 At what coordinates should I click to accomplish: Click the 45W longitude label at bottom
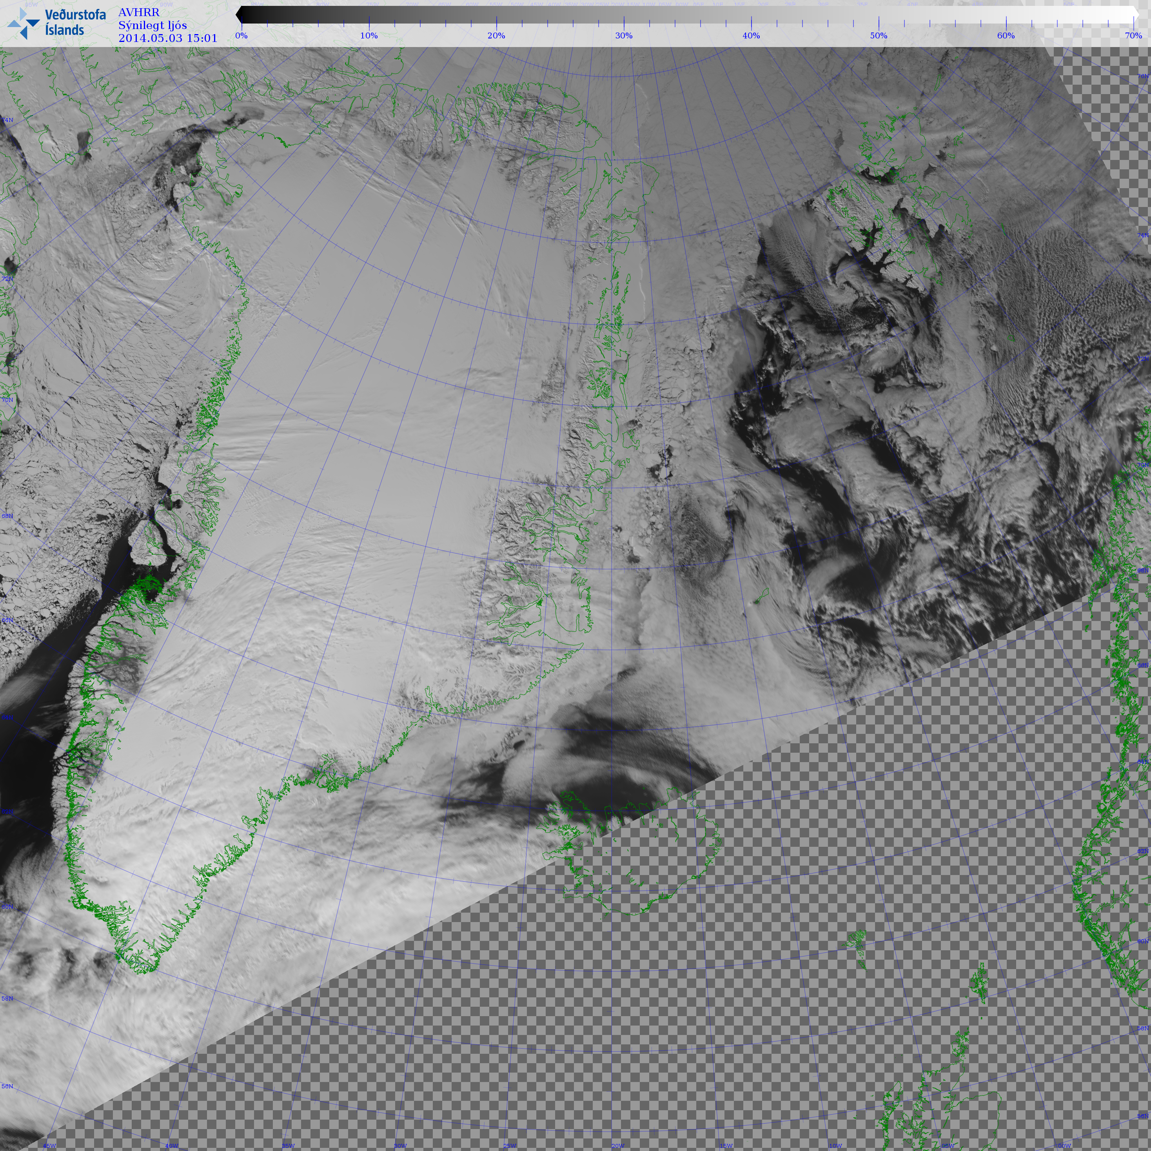[x=49, y=1146]
